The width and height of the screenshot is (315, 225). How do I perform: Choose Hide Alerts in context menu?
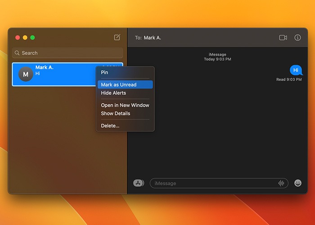[x=125, y=93]
